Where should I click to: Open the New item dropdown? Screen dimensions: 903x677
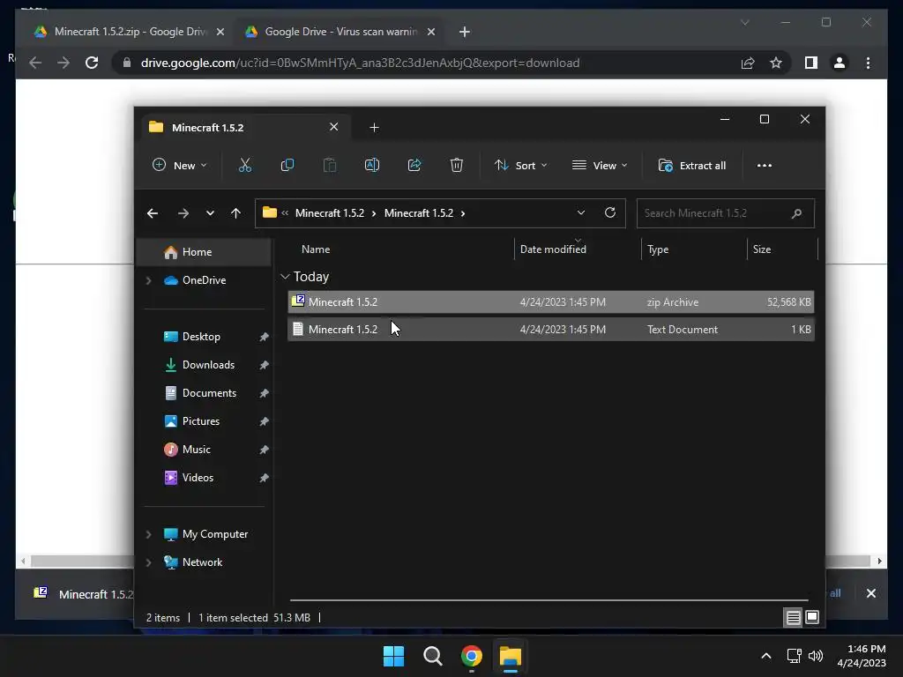[x=179, y=165]
